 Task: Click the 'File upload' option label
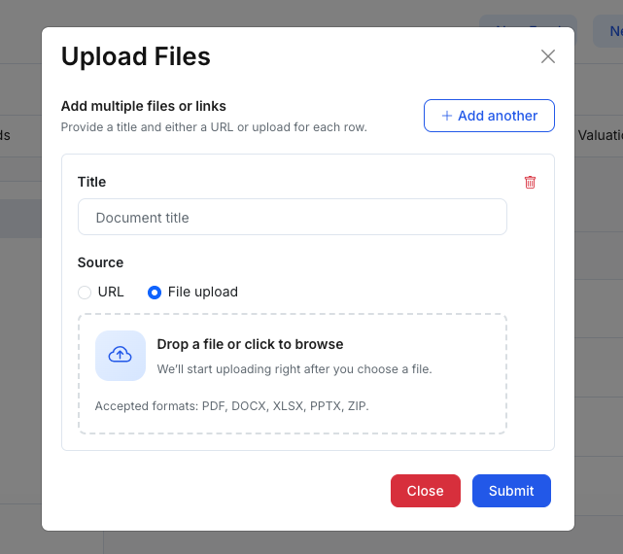(x=202, y=292)
